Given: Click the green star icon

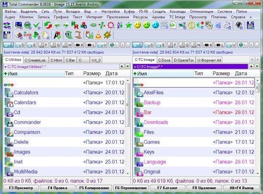Looking at the screenshot, I should 129,25.
